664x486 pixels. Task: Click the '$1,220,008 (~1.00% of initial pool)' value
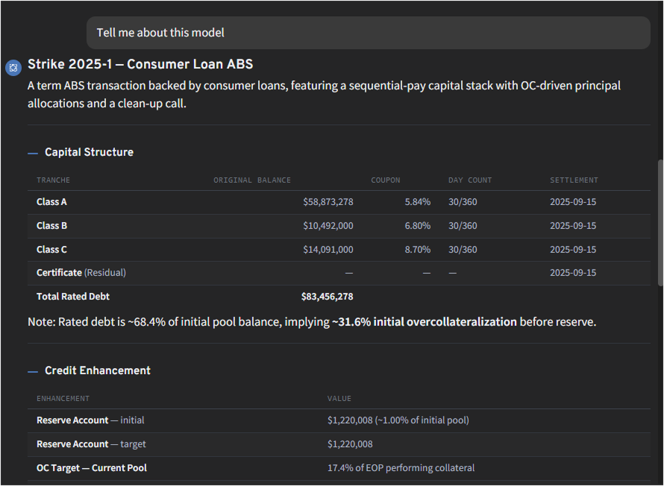click(398, 420)
